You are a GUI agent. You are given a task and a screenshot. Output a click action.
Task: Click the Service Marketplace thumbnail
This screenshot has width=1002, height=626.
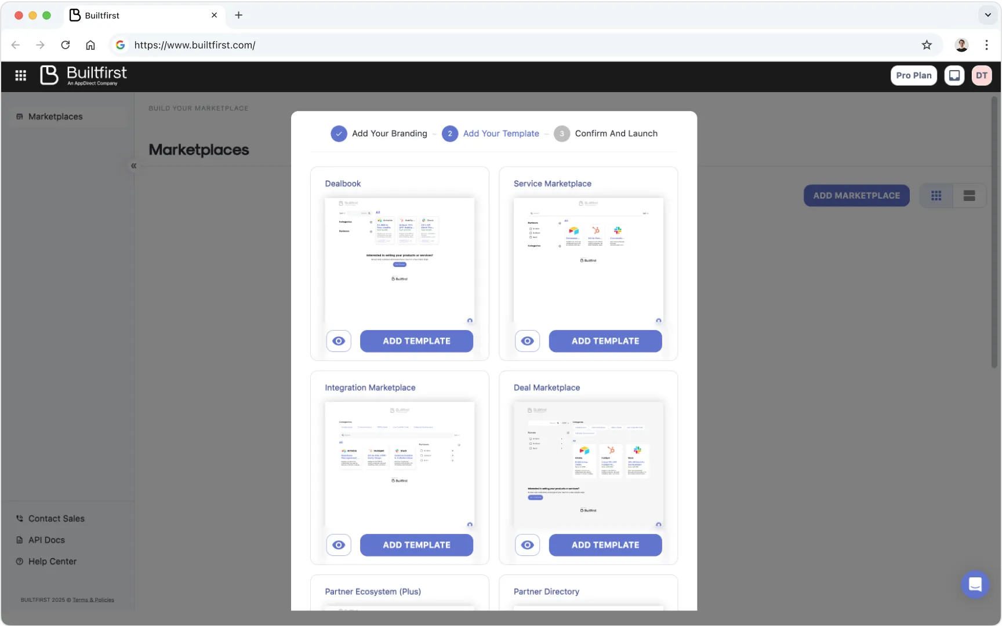coord(588,260)
